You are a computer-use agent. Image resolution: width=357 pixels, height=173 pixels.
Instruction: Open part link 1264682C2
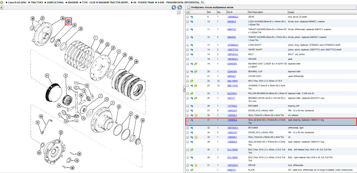tap(233, 17)
